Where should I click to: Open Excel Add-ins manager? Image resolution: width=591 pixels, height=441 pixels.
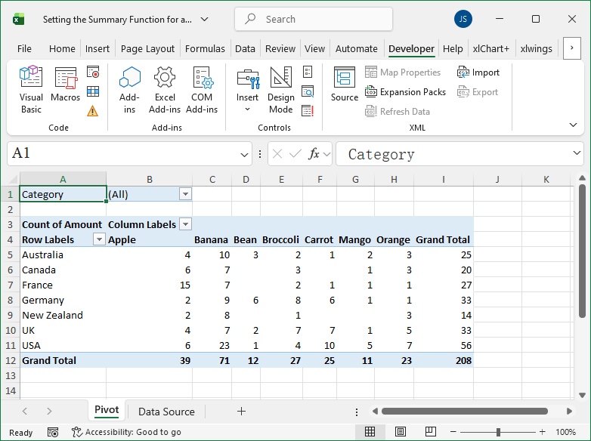click(165, 90)
